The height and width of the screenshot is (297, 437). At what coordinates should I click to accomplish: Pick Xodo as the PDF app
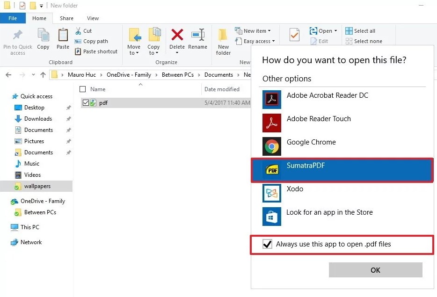(x=295, y=189)
